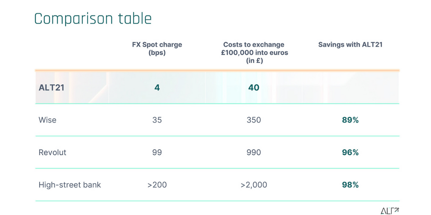Click ALT21's FX spot charge value 4
This screenshot has height=215, width=431.
tap(157, 88)
